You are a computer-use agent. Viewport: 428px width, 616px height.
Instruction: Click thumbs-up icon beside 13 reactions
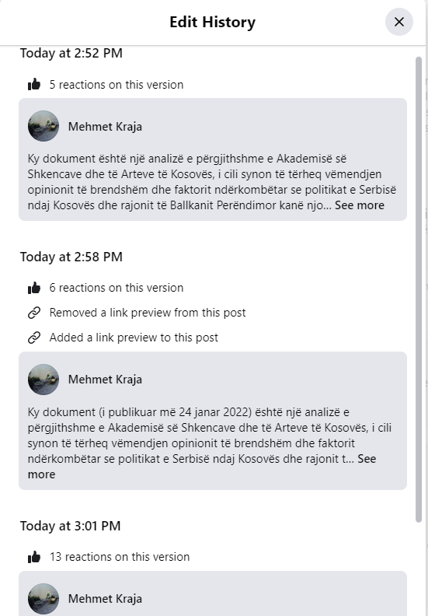pyautogui.click(x=34, y=557)
